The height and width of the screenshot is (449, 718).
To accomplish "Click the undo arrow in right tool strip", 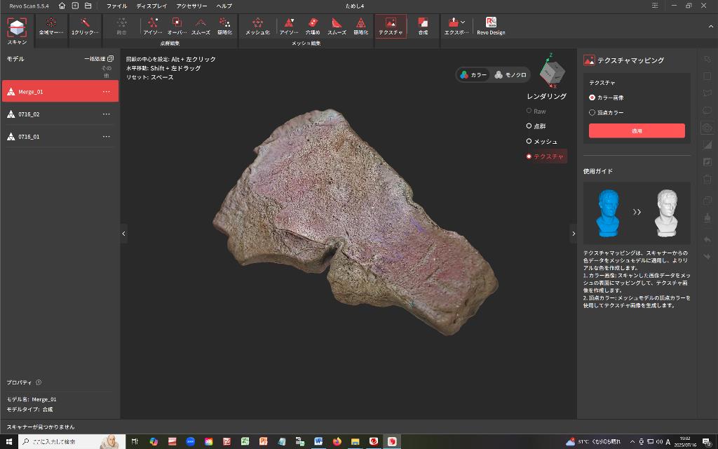I will point(707,240).
